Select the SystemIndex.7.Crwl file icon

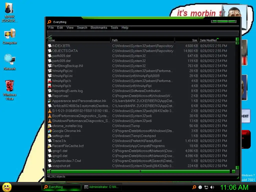click(x=50, y=161)
